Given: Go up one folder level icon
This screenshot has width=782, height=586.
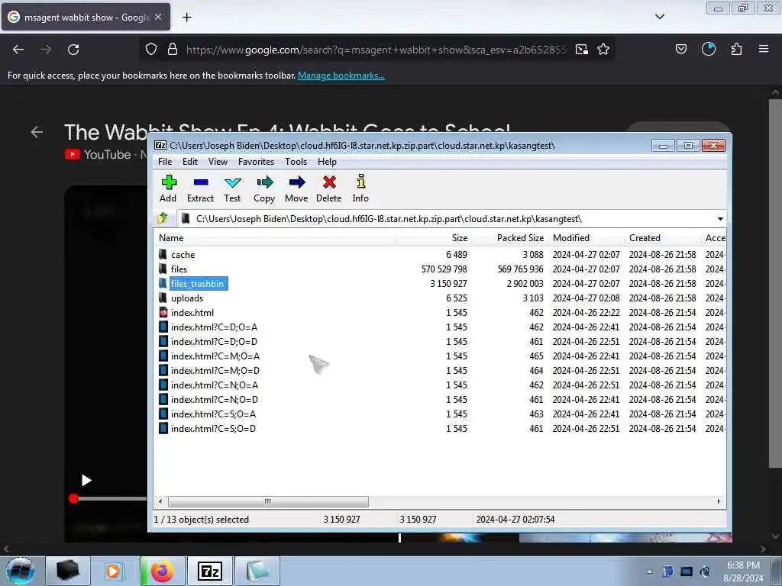Looking at the screenshot, I should tap(163, 218).
